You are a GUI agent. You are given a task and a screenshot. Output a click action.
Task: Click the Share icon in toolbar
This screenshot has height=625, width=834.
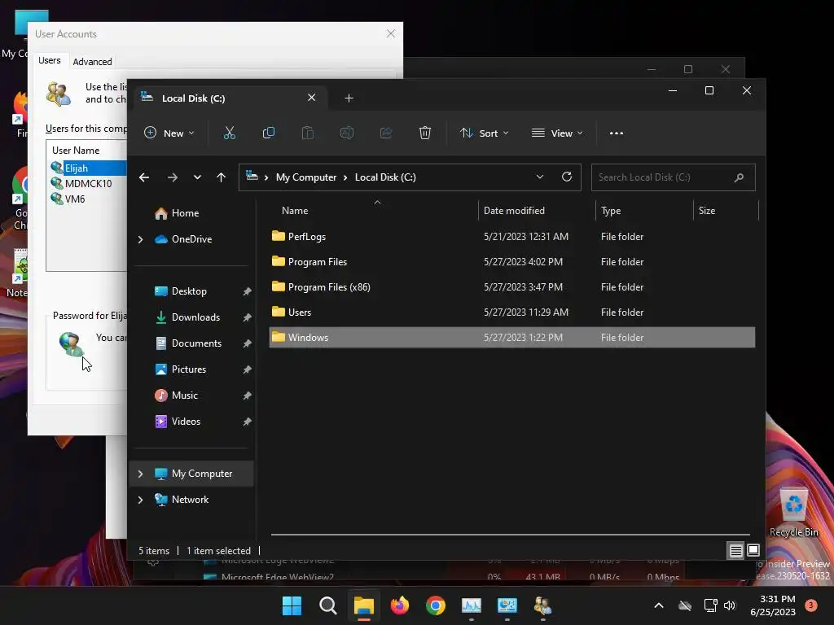(386, 133)
